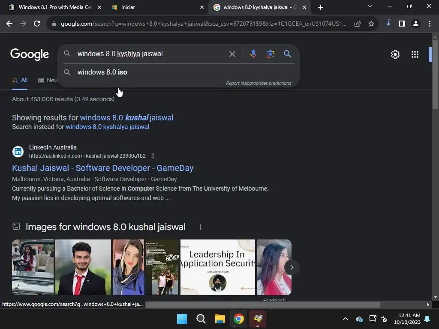This screenshot has height=329, width=439.
Task: Switch to the Windows 8.1 Pro tab
Action: click(x=55, y=7)
